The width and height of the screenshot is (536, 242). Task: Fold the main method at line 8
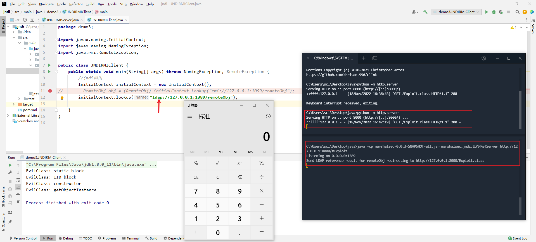click(x=56, y=72)
